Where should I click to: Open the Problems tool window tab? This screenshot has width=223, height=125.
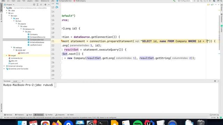(x=20, y=115)
